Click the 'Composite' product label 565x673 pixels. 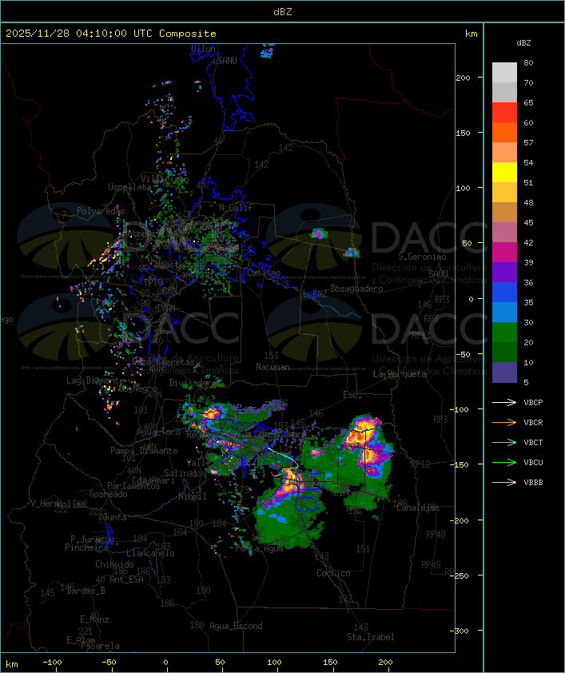tap(188, 34)
